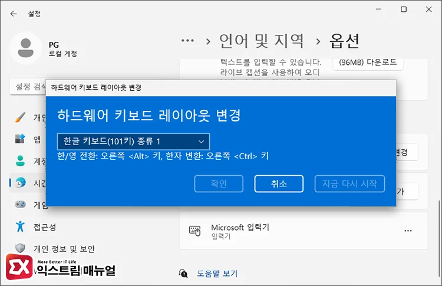The width and height of the screenshot is (442, 286).
Task: Maximize the 설정 window
Action: coord(404,9)
